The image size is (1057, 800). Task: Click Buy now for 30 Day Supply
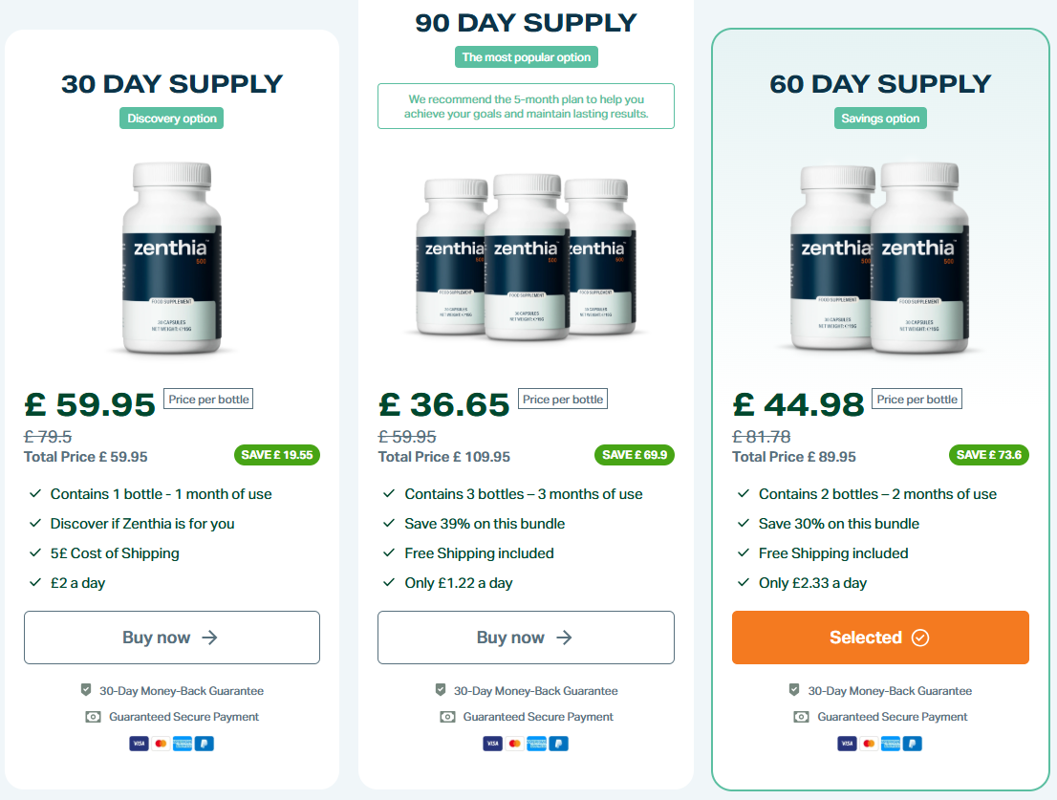172,638
